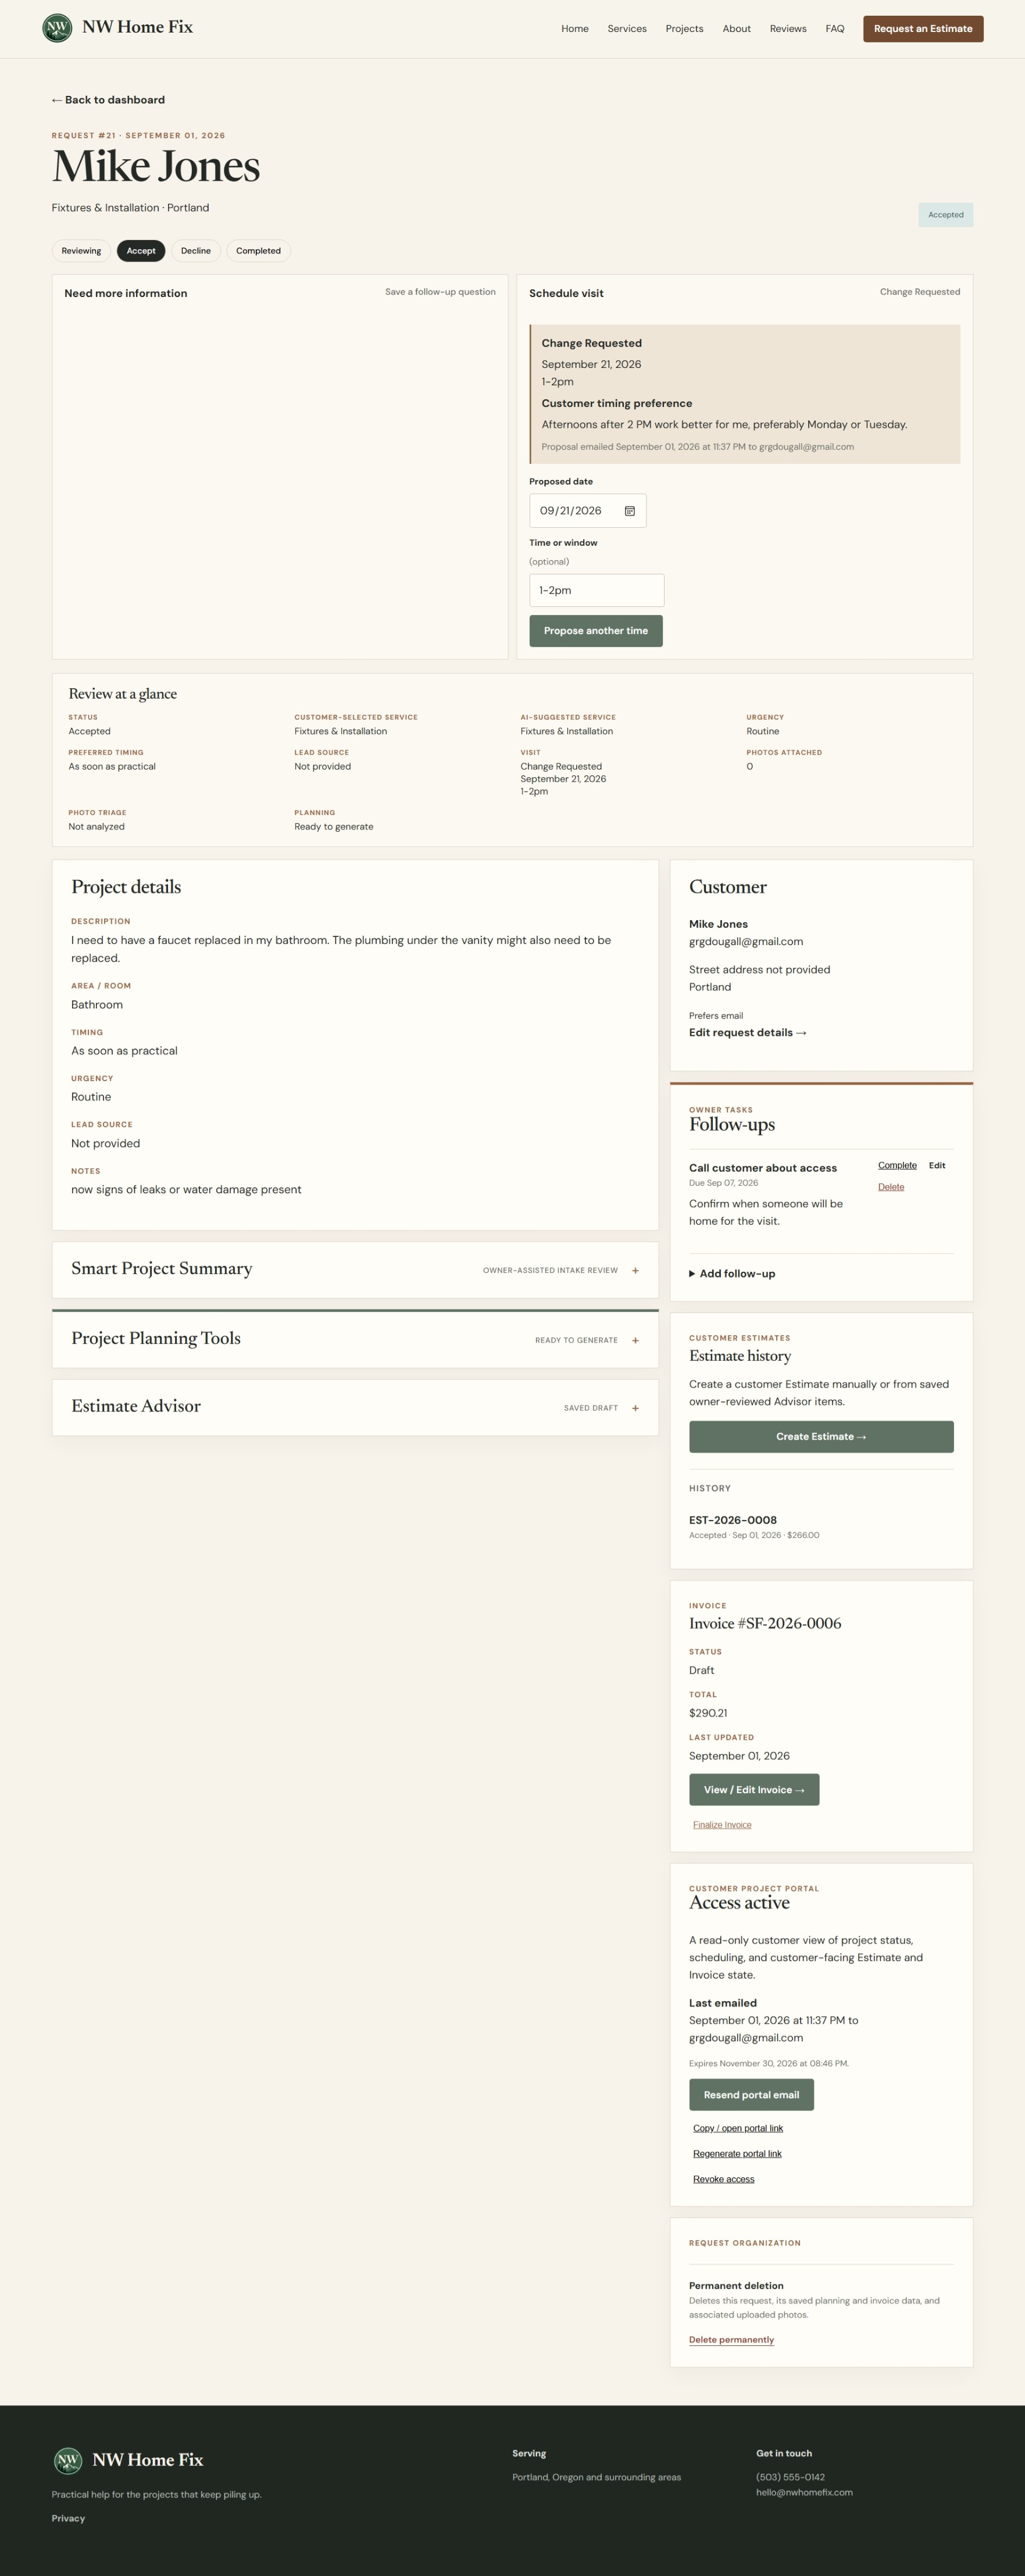
Task: Click the Create Estimate button
Action: (x=821, y=1437)
